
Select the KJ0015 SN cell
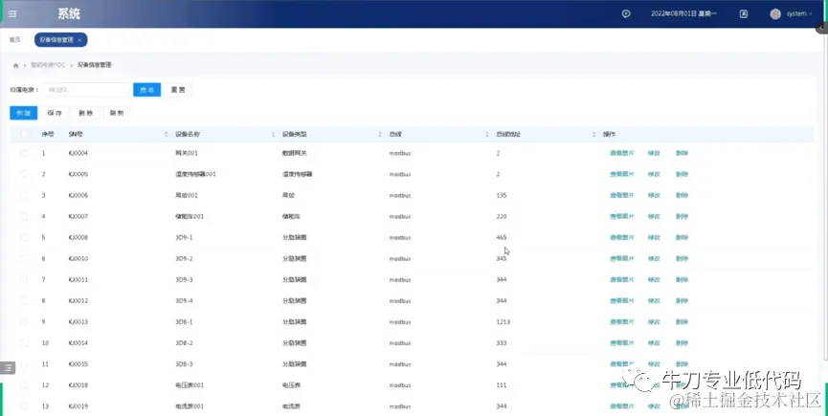78,364
